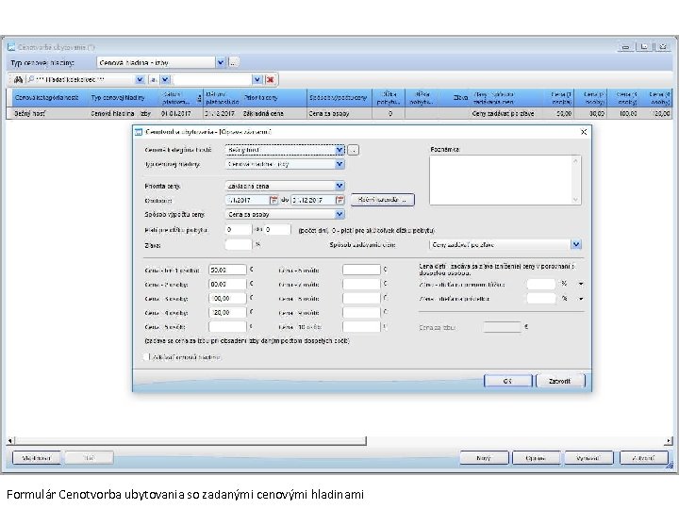The image size is (679, 509).
Task: Click the binoculars search icon in main window
Action: [18, 79]
